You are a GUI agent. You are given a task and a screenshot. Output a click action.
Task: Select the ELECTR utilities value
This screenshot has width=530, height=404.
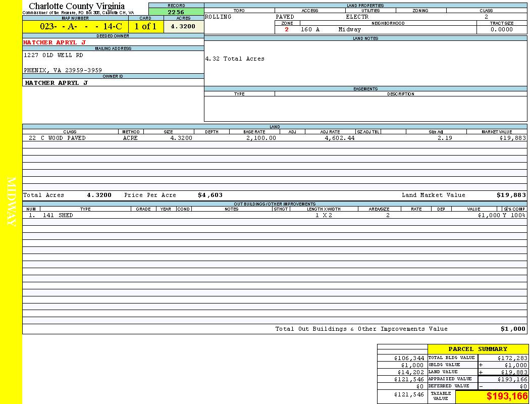357,17
